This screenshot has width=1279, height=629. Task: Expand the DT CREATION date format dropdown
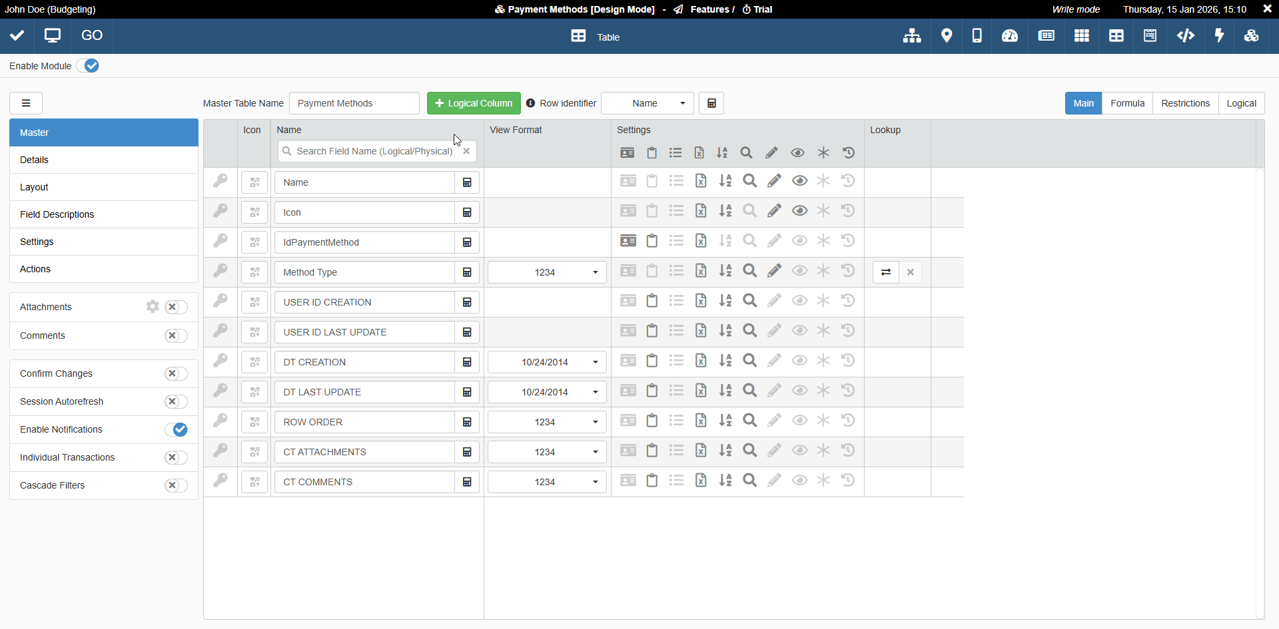(547, 362)
